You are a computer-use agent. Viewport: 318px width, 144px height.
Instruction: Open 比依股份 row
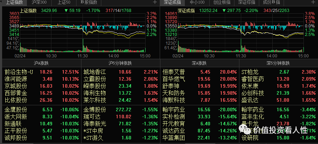[41, 100]
